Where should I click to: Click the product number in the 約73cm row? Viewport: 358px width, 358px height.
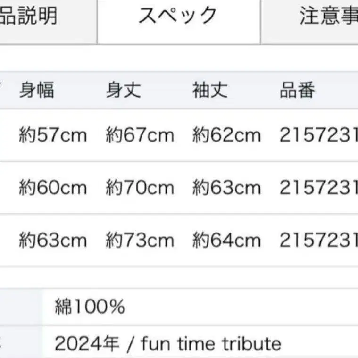(x=318, y=241)
